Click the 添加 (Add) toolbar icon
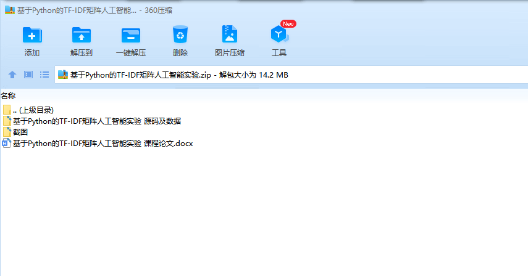 coord(32,35)
